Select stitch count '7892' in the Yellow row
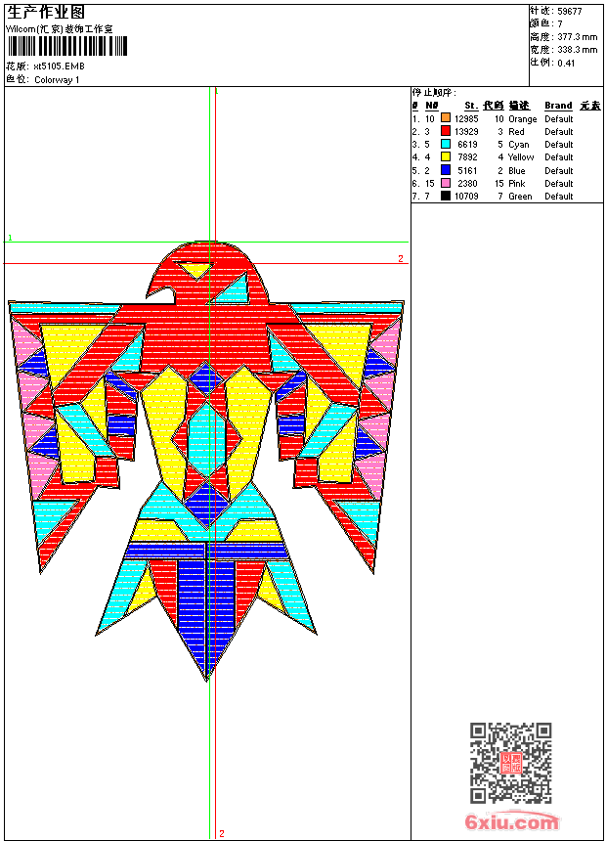The width and height of the screenshot is (606, 841). tap(467, 157)
